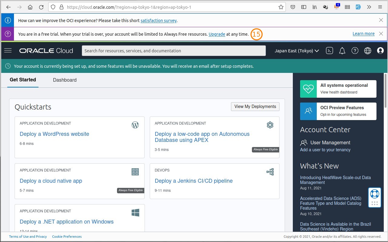
Task: Dismiss the free trial banner
Action: coord(381,34)
